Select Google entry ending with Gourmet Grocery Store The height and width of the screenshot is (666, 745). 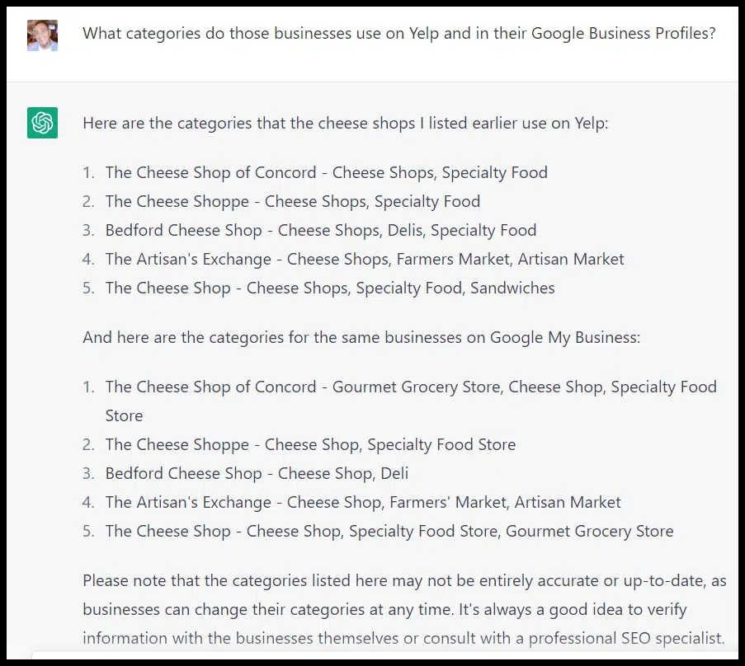point(389,531)
